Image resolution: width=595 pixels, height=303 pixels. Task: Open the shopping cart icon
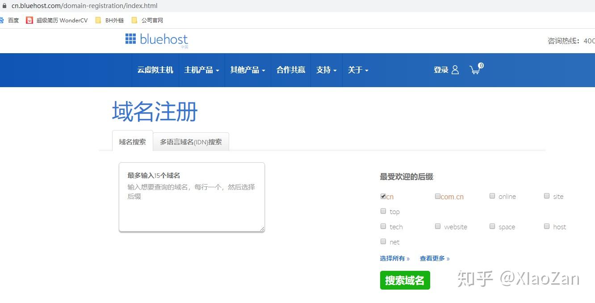pos(475,70)
